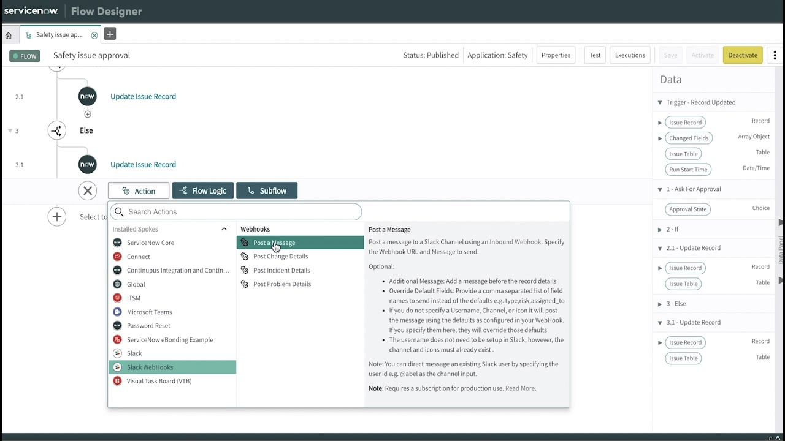Add a new tab with plus icon
Screen dimensions: 785x441
(x=110, y=34)
